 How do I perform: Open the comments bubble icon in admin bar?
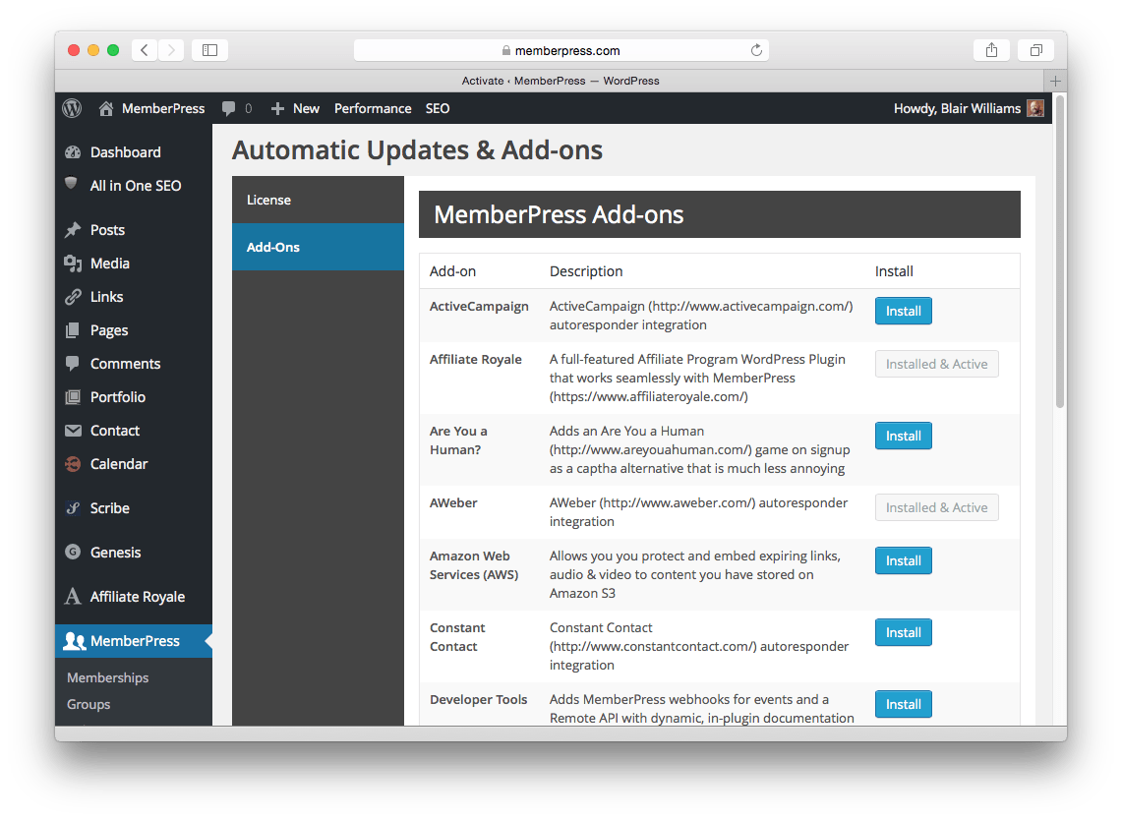228,109
